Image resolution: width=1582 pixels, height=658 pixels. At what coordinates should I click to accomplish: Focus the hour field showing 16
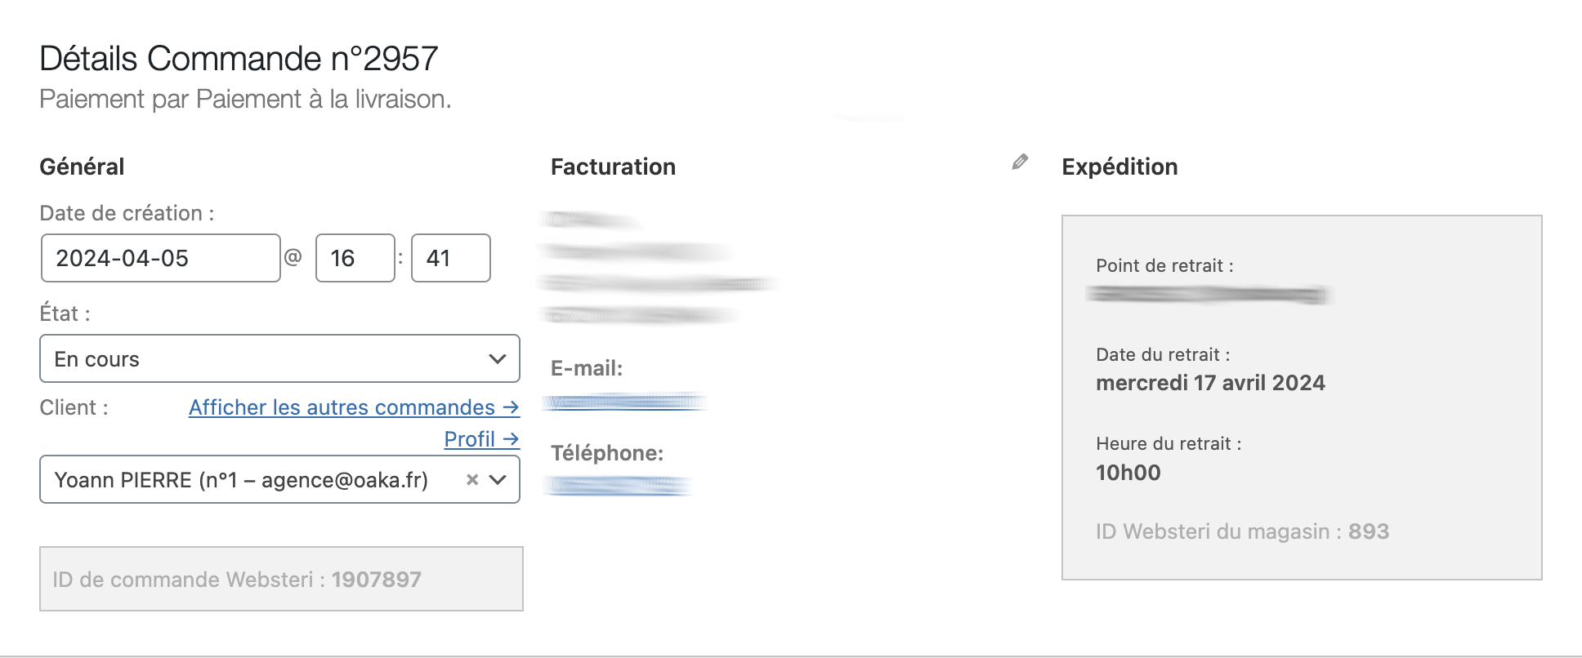pos(355,258)
